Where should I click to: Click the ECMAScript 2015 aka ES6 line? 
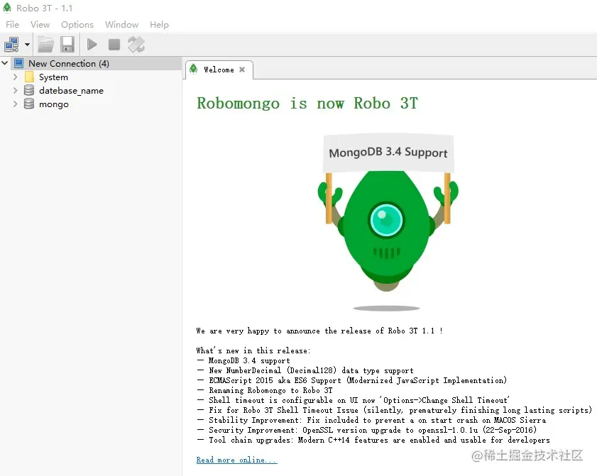click(x=352, y=380)
